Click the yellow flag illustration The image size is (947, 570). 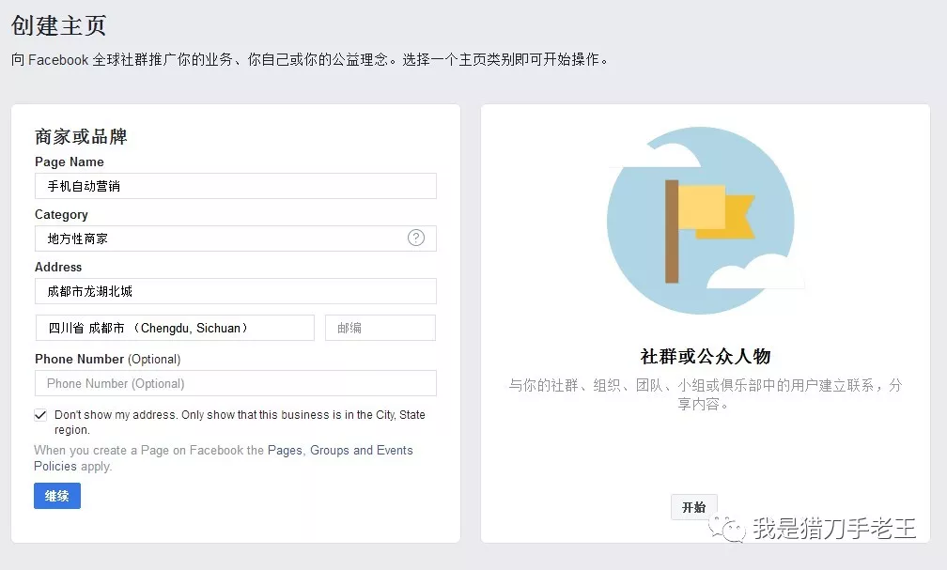(x=709, y=231)
